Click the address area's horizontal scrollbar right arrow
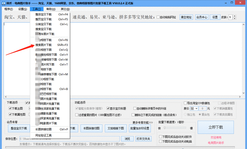Viewport: 247px width, 149px height. click(x=240, y=97)
